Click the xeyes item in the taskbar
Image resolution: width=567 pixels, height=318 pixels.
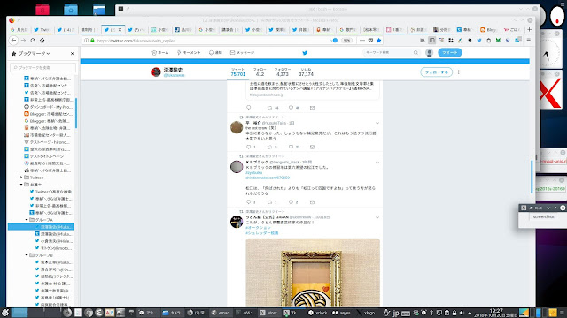click(x=341, y=313)
